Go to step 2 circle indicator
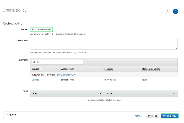The image size is (184, 123). 168,11
